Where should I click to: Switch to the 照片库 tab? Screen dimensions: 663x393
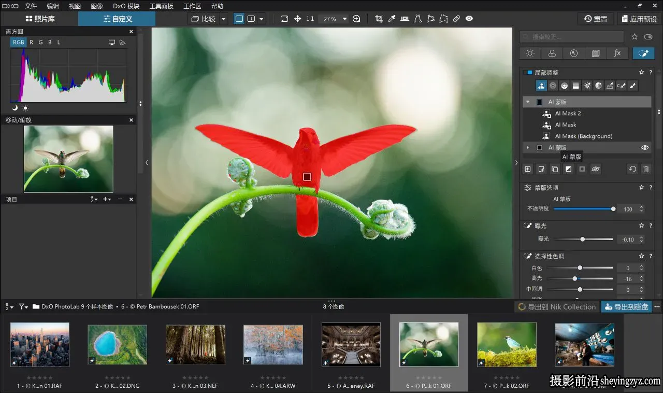[x=40, y=19]
